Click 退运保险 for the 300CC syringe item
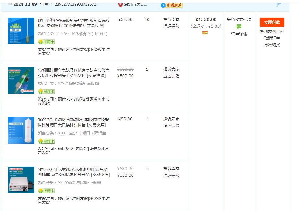Screen dimensions: 299x211 pos(171,126)
